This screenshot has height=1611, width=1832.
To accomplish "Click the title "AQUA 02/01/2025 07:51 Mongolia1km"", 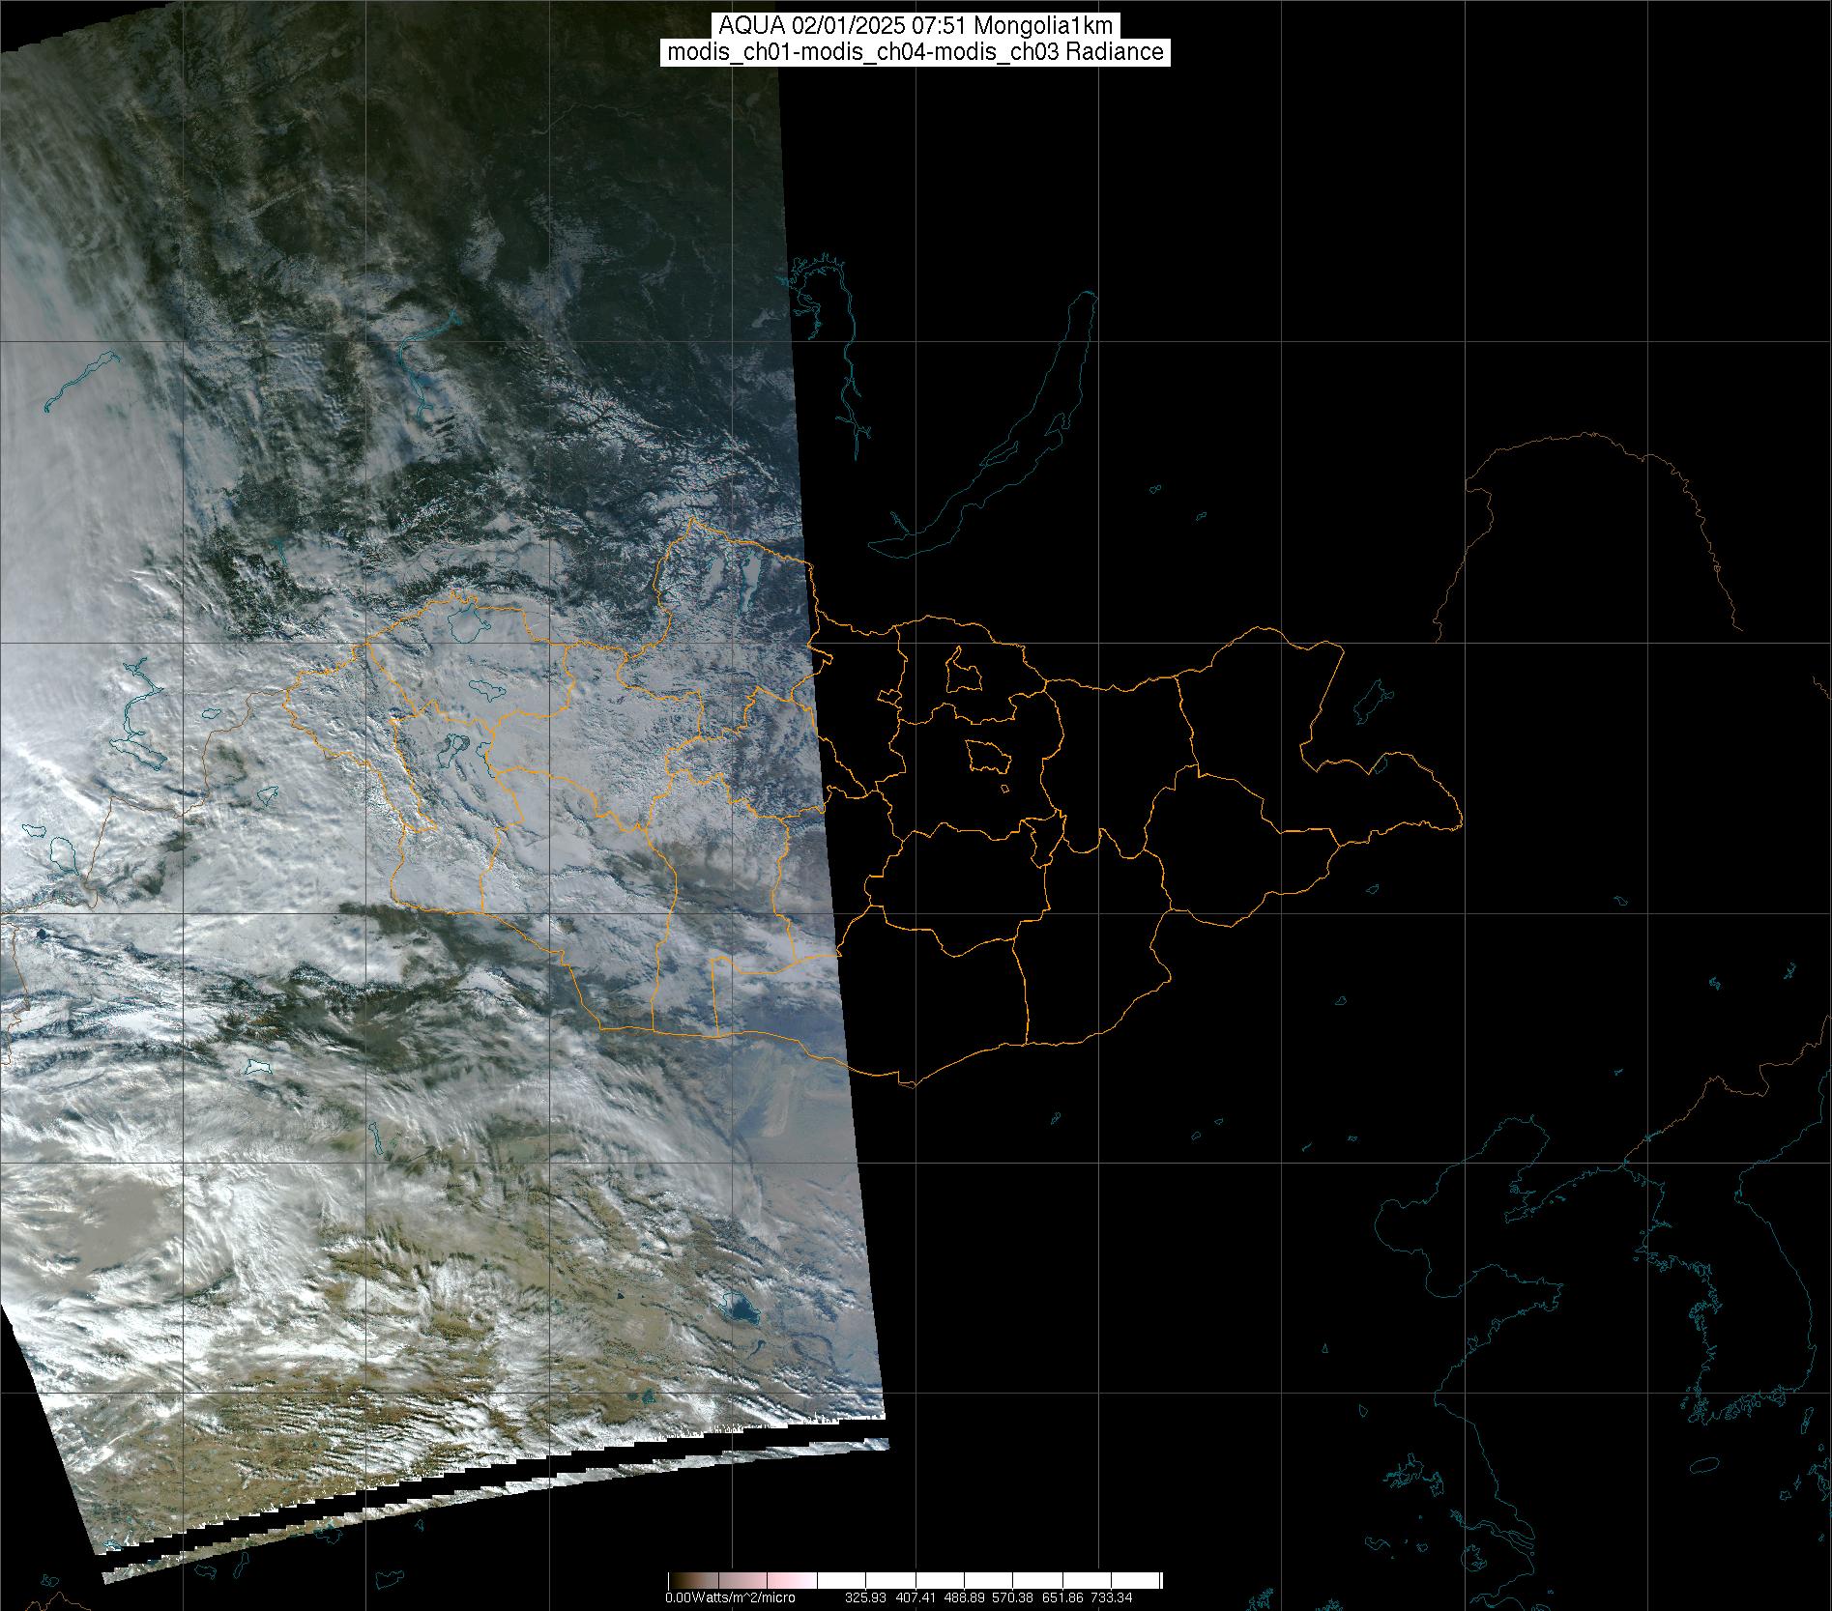I will click(x=916, y=26).
